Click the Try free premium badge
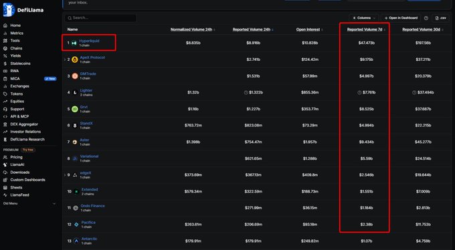The height and width of the screenshot is (250, 455). [28, 150]
